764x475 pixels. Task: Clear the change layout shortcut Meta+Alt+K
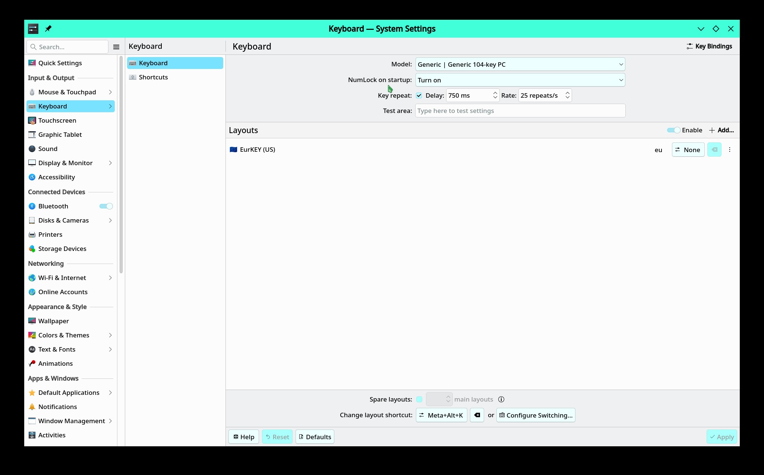[x=477, y=415]
